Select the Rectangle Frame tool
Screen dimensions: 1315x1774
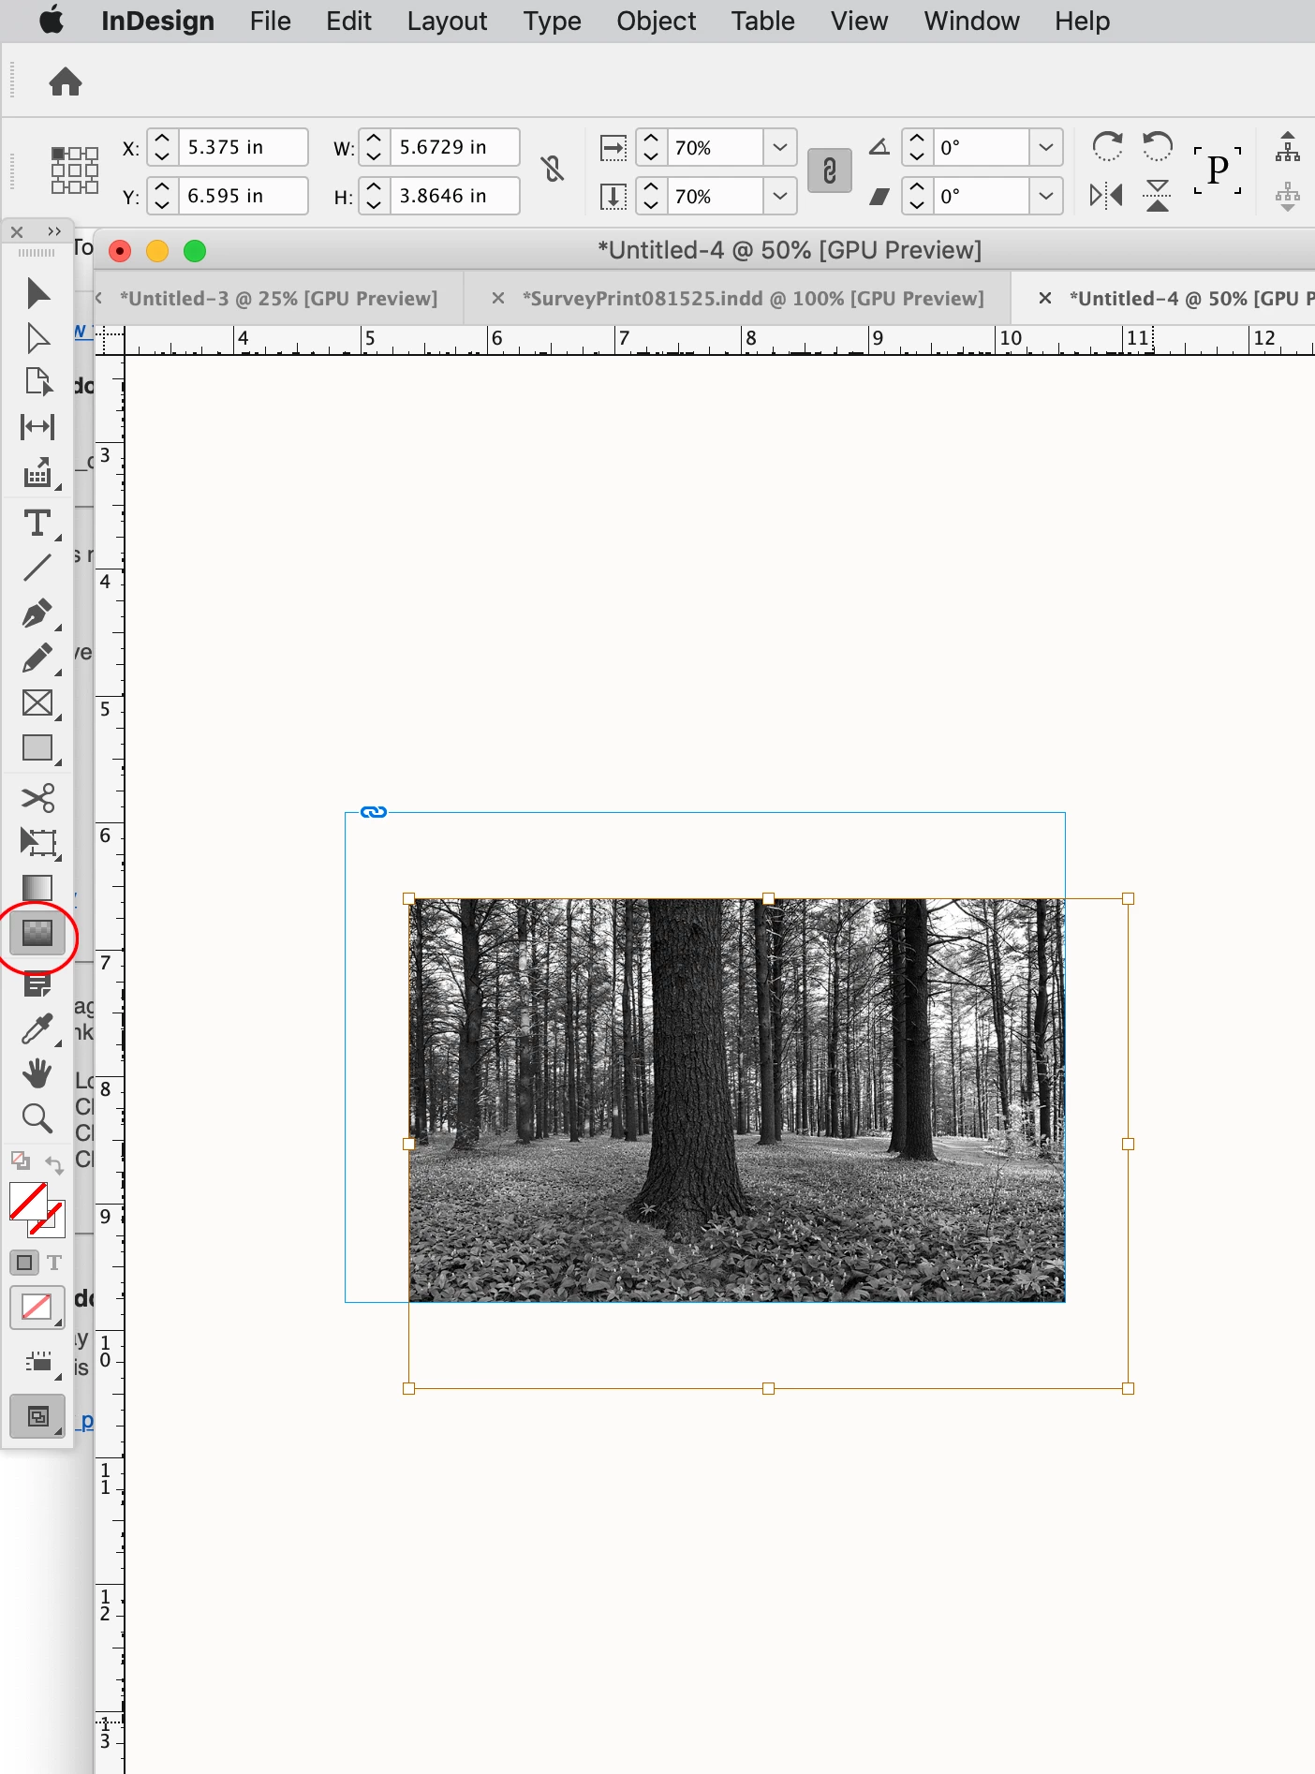[x=37, y=703]
